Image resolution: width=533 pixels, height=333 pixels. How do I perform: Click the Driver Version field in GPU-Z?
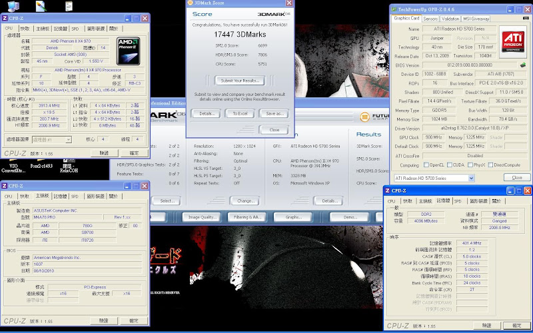474,129
